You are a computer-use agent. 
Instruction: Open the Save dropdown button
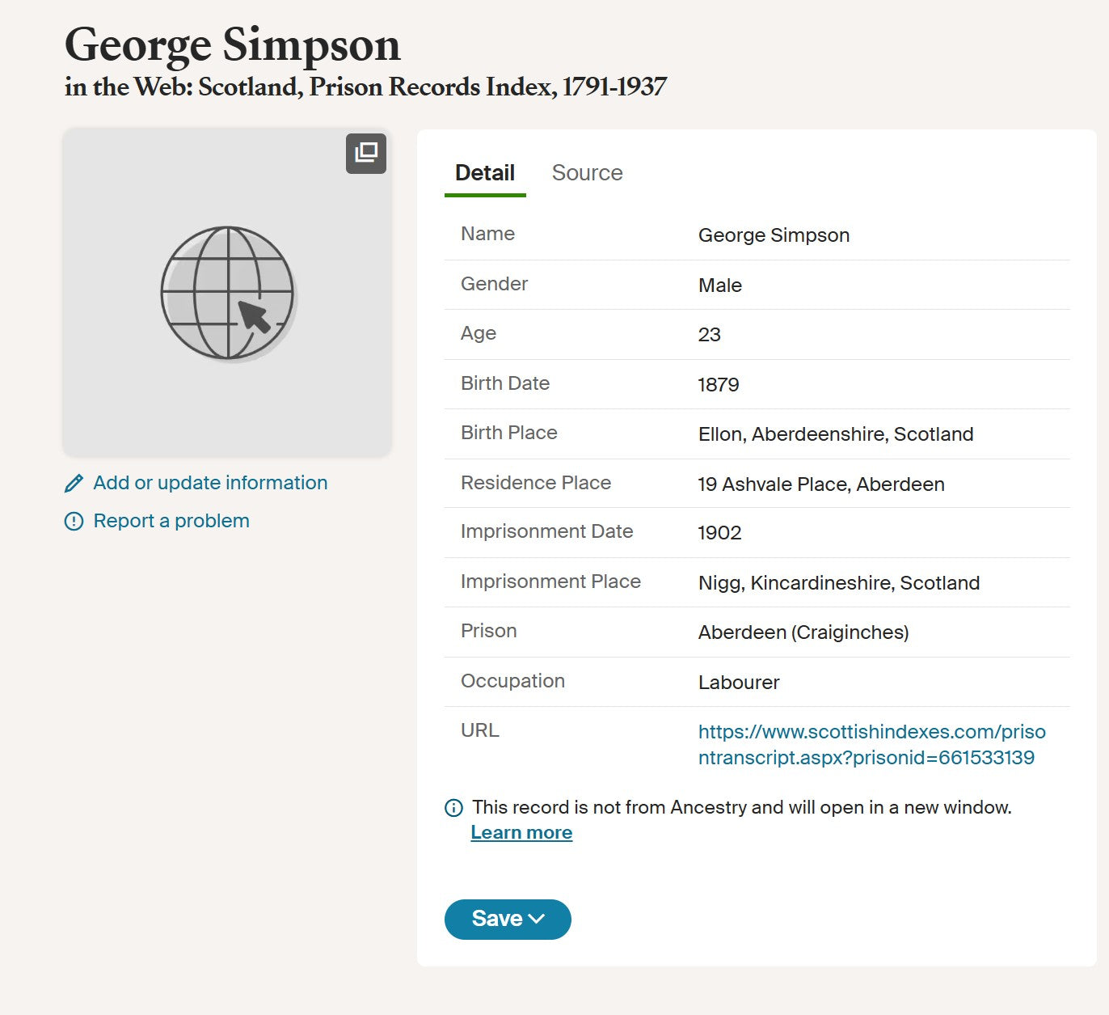click(507, 920)
